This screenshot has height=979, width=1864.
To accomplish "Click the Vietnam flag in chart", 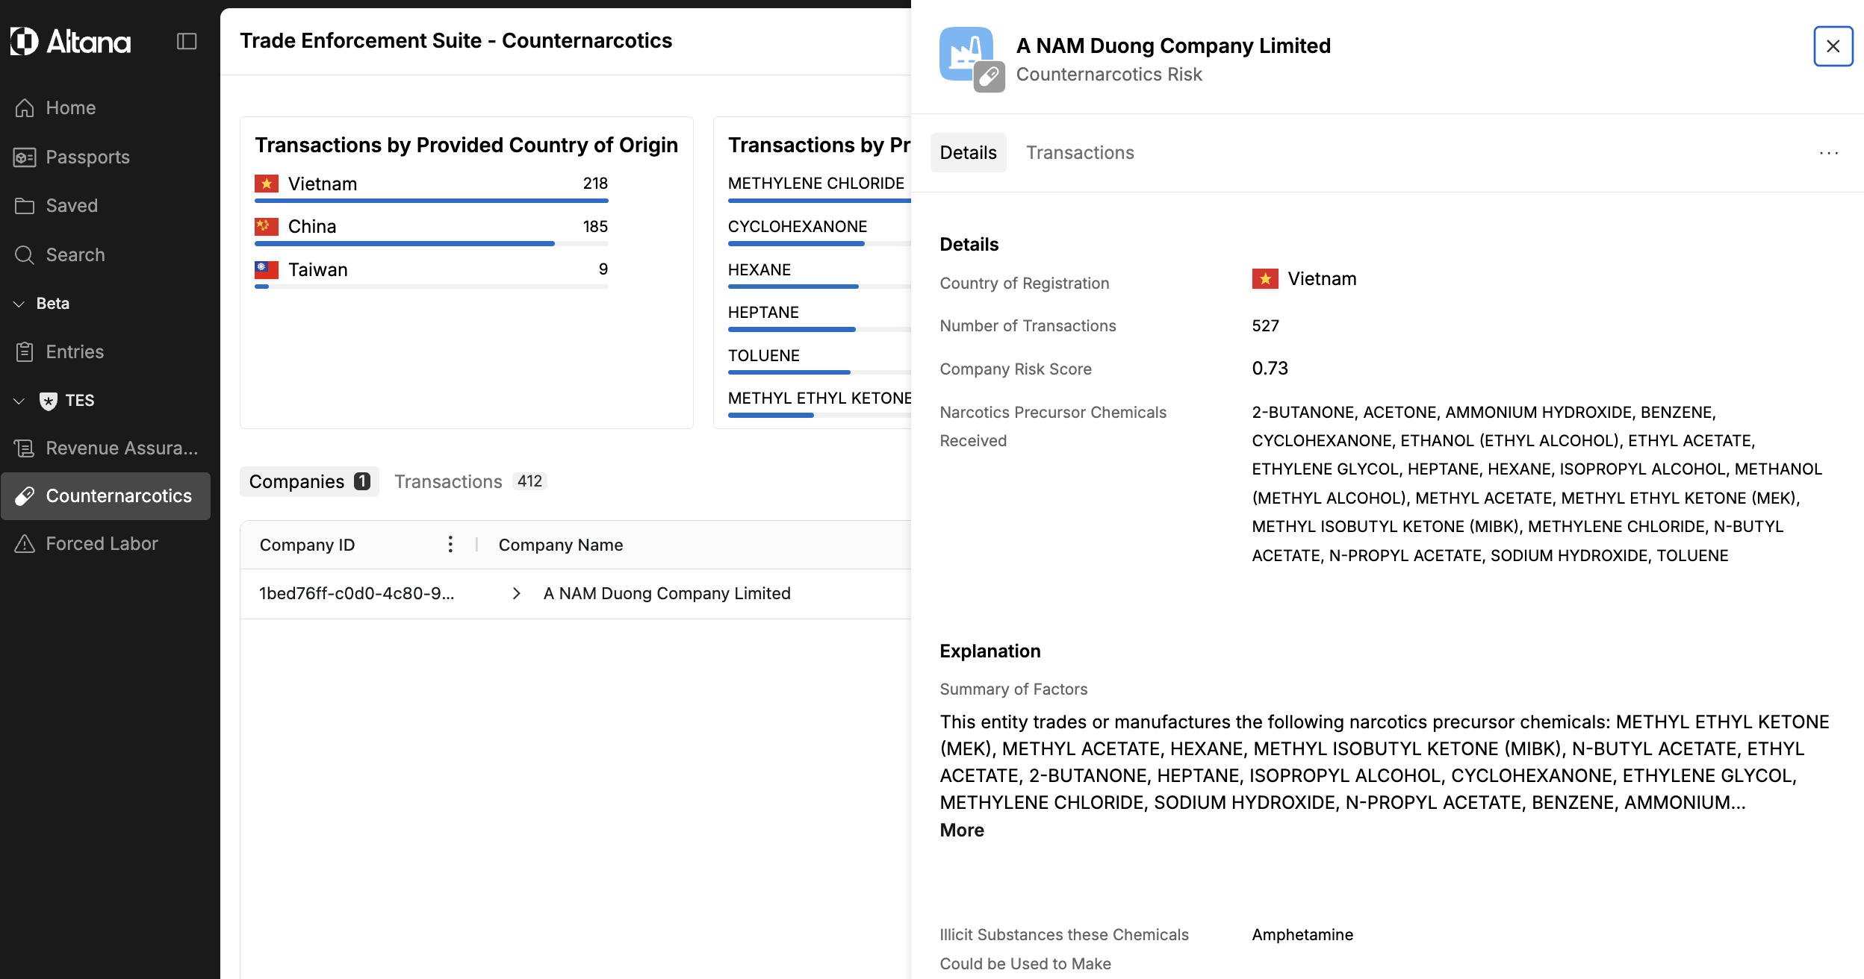I will (267, 184).
